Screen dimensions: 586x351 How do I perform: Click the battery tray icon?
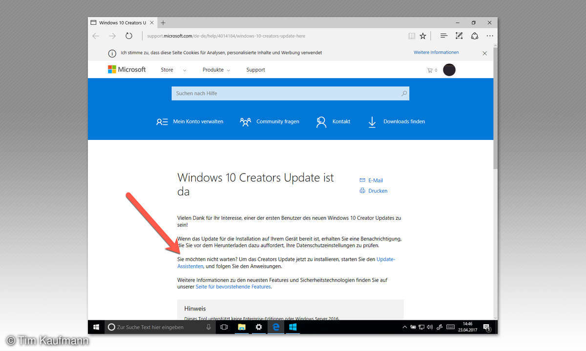(x=413, y=327)
